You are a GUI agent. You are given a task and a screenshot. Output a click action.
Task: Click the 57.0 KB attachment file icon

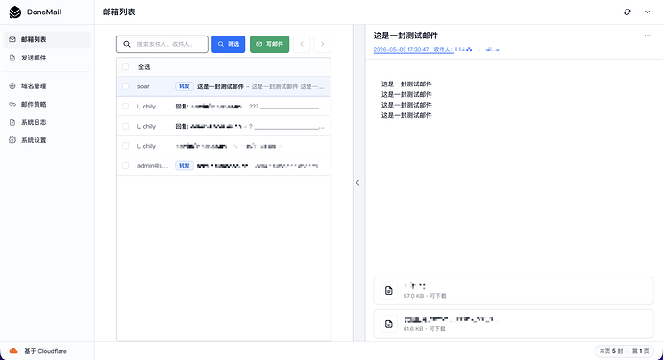tap(389, 290)
